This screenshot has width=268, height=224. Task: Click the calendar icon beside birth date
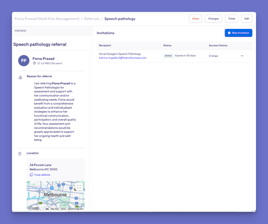tap(34, 63)
